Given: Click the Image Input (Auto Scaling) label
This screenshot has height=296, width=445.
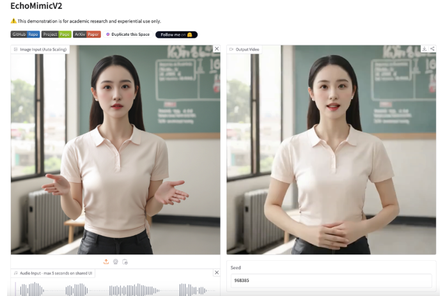Looking at the screenshot, I should click(43, 49).
